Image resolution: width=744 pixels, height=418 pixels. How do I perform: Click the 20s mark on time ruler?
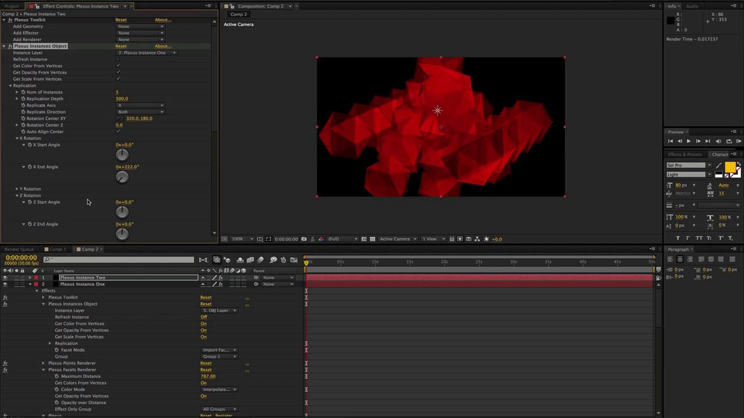coord(444,262)
